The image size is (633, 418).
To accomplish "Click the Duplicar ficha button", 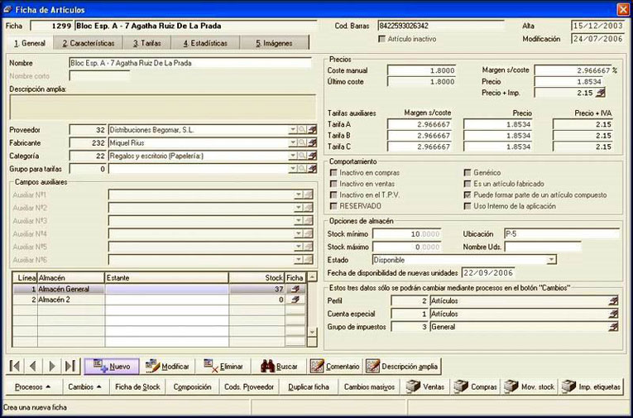I will (309, 387).
